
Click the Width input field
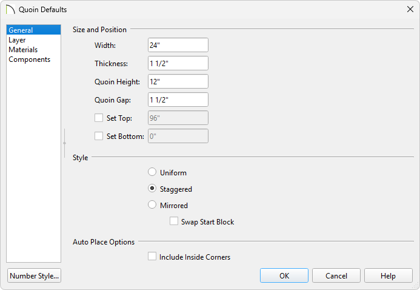click(178, 45)
